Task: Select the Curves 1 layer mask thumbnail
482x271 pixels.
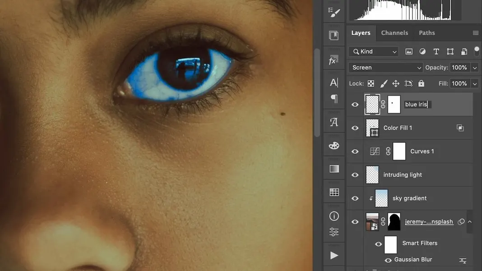Action: pos(399,151)
